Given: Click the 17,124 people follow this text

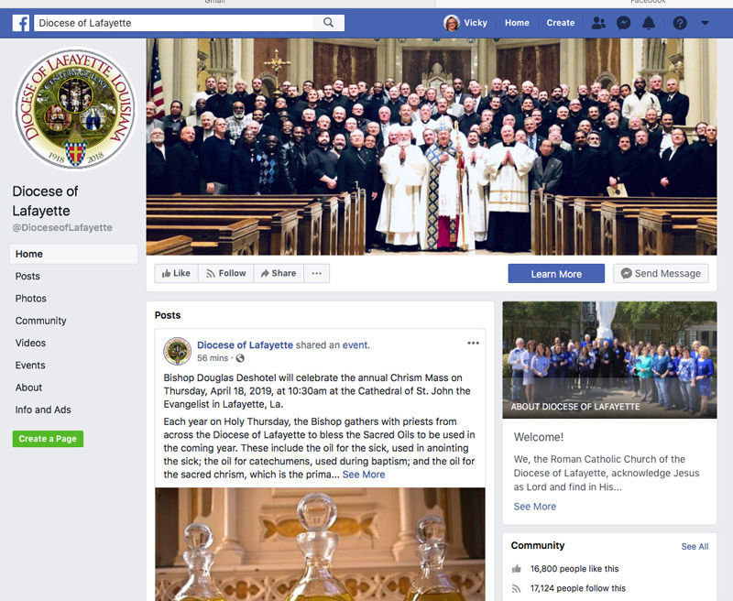Looking at the screenshot, I should (578, 588).
